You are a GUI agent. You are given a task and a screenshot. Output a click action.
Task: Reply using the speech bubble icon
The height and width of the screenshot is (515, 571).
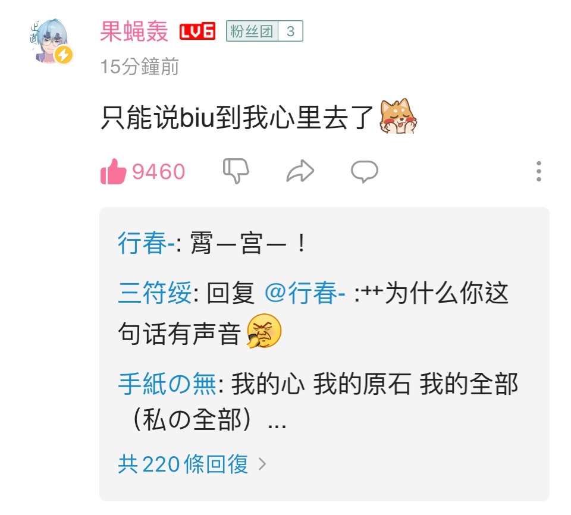click(365, 171)
